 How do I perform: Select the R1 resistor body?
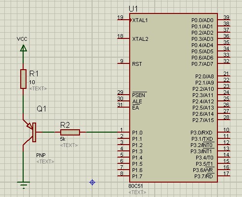pyautogui.click(x=24, y=79)
